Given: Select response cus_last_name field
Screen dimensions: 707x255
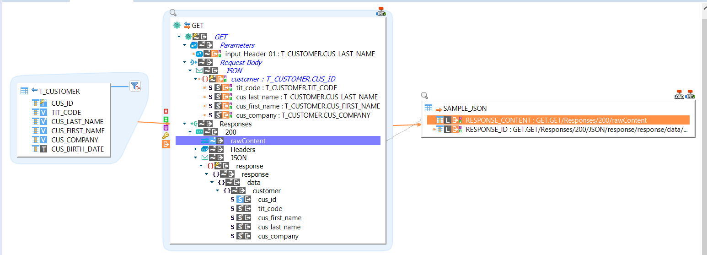Looking at the screenshot, I should [x=279, y=227].
